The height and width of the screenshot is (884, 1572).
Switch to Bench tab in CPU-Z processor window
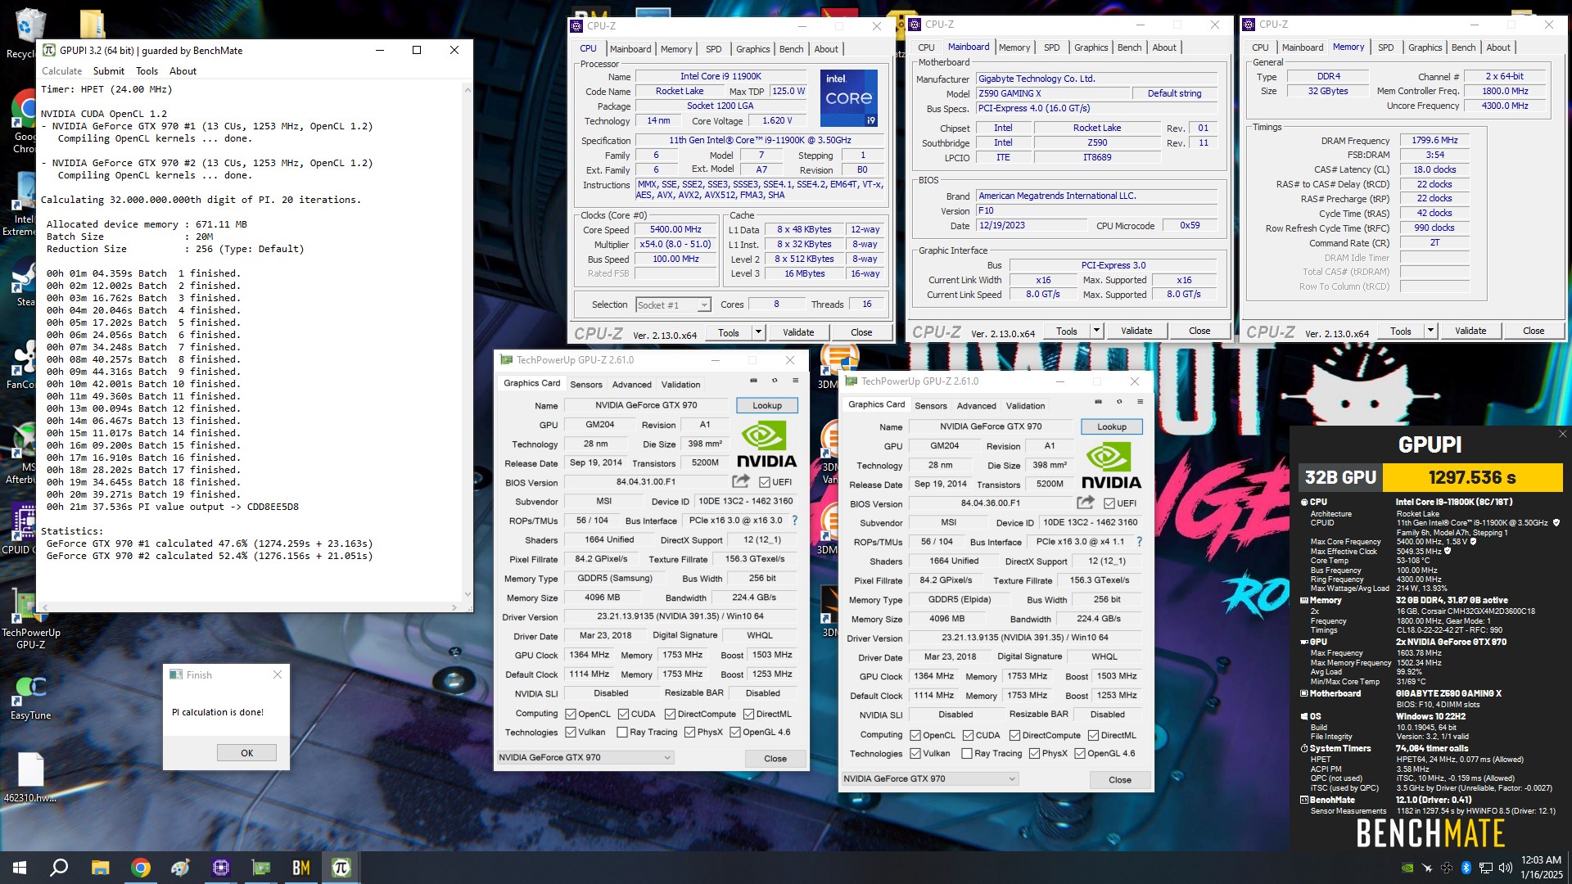[791, 49]
